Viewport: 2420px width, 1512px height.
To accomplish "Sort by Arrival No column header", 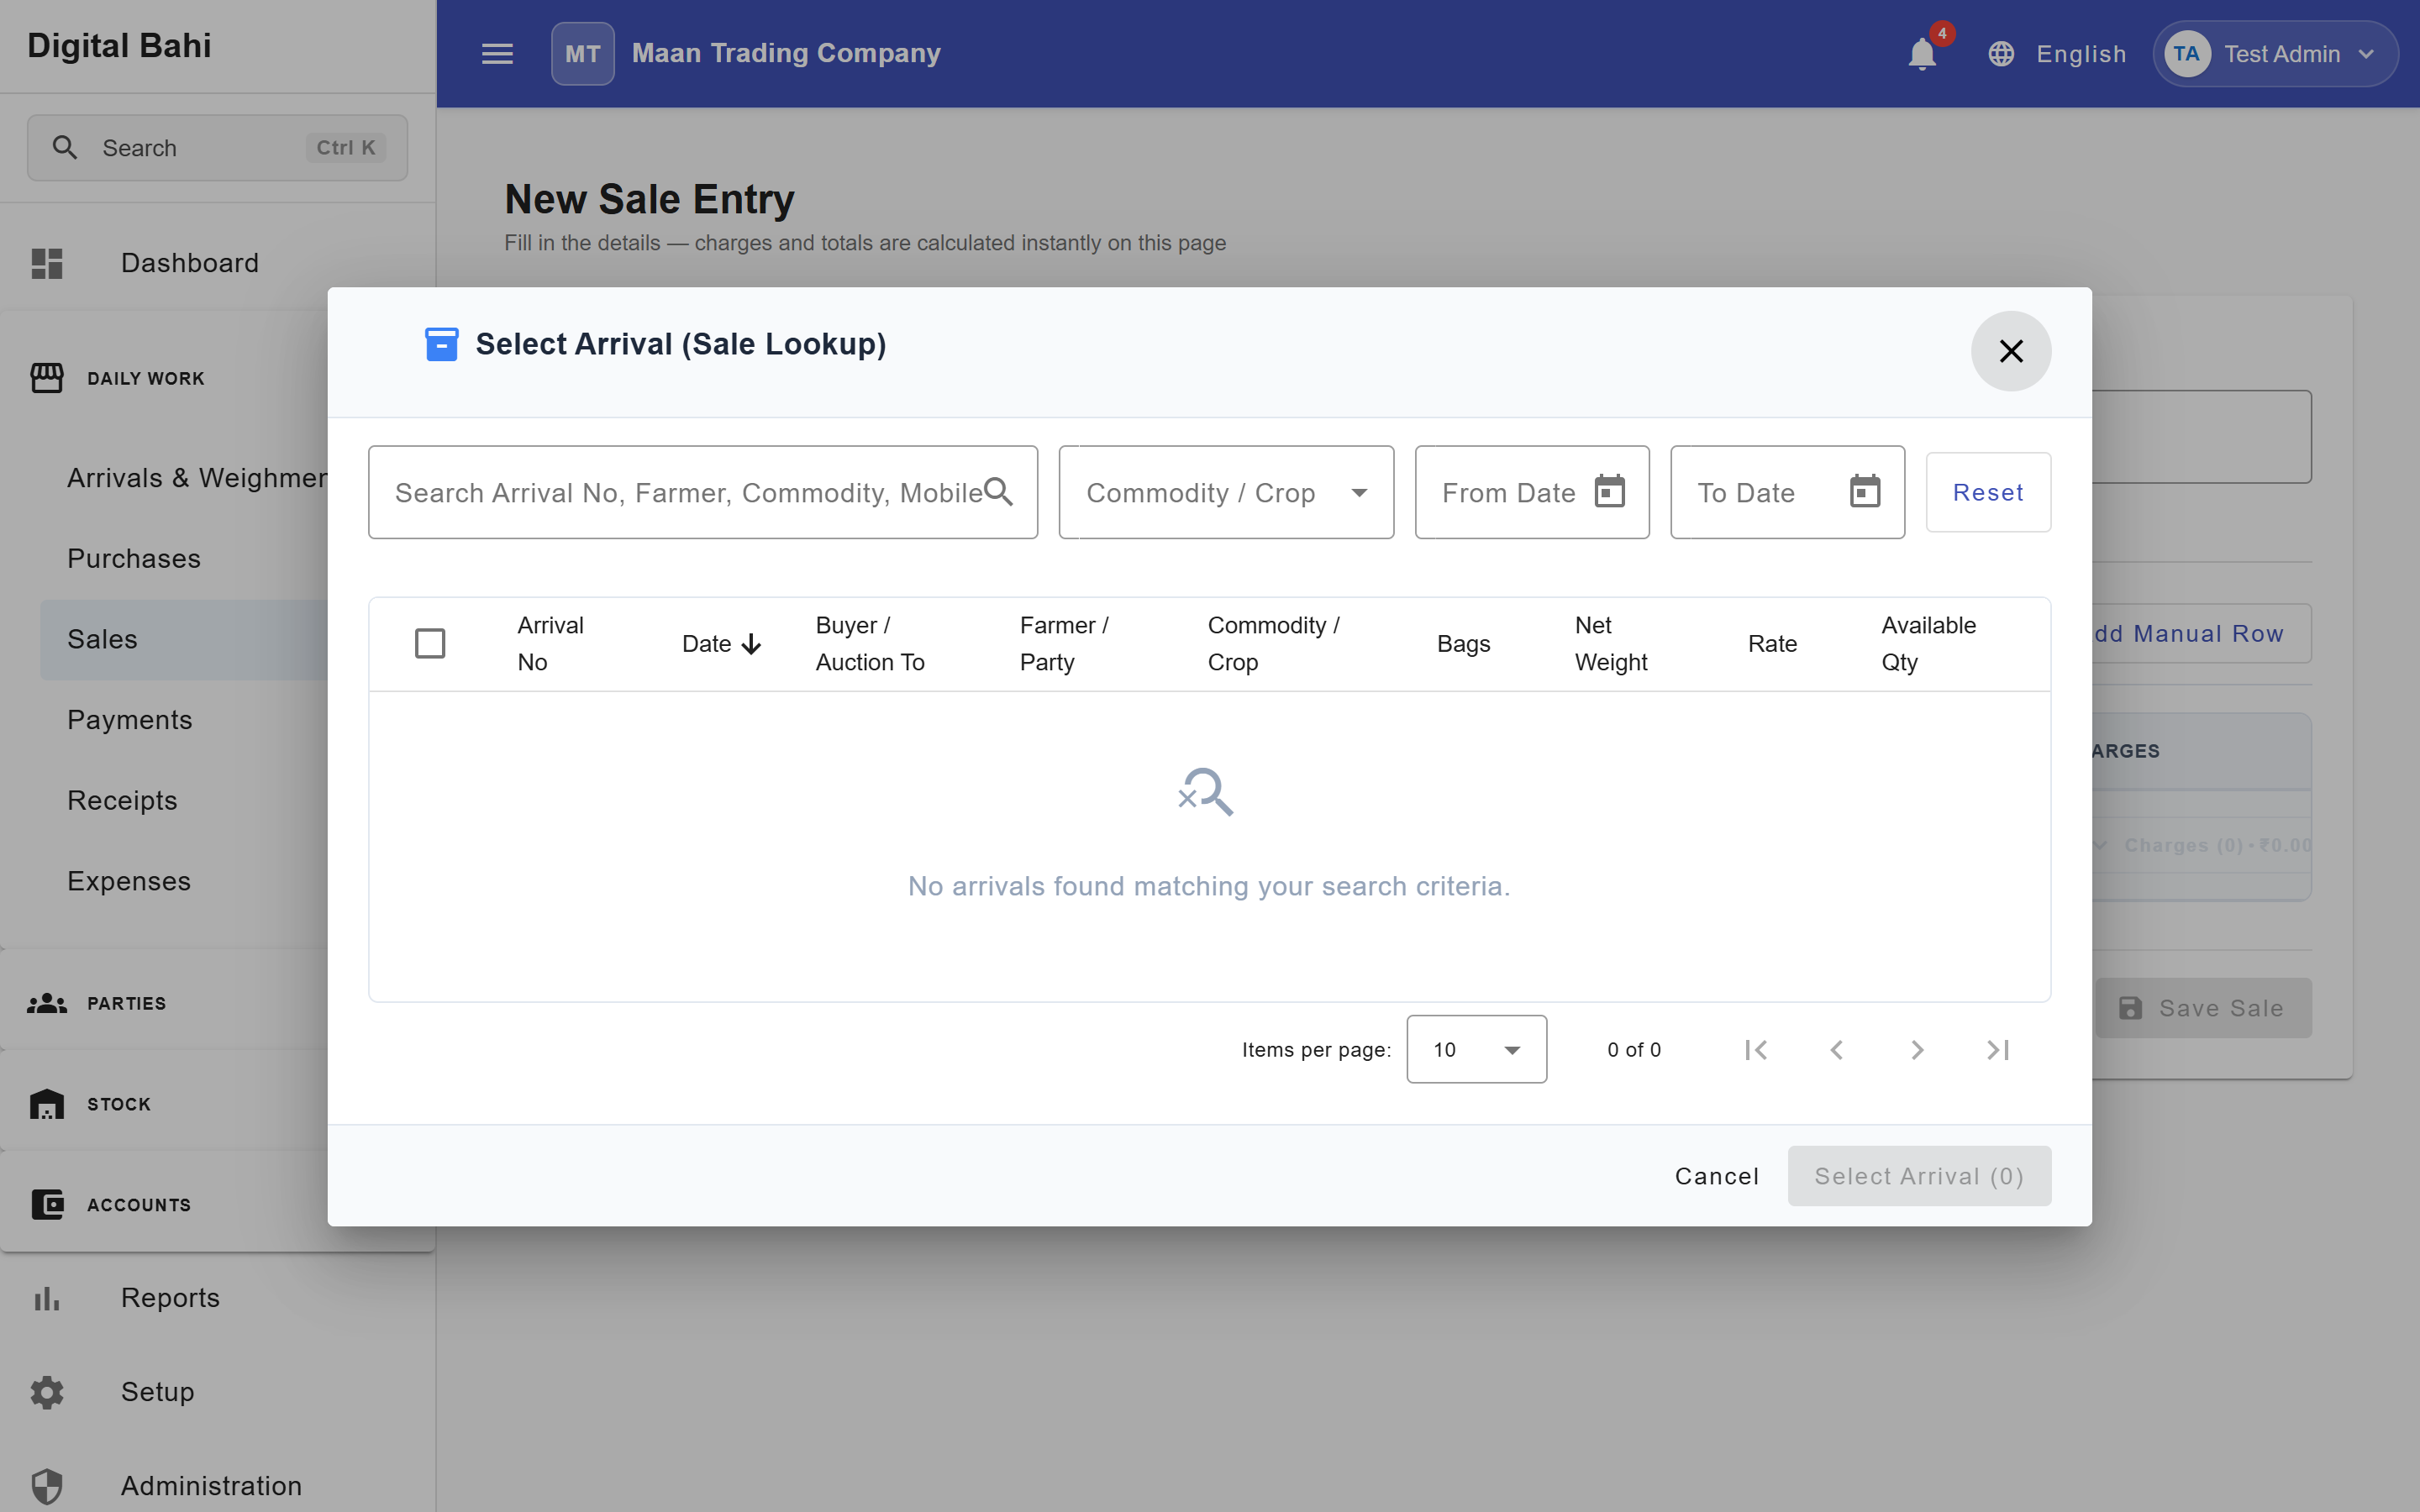I will [x=550, y=644].
